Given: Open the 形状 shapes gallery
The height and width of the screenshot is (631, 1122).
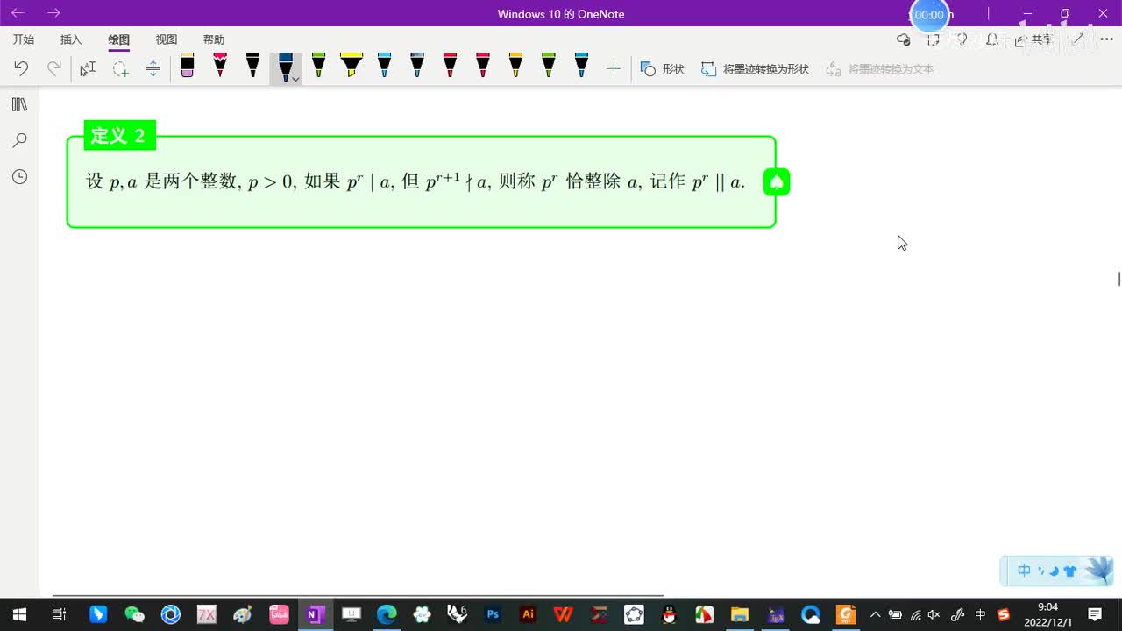Looking at the screenshot, I should 662,68.
